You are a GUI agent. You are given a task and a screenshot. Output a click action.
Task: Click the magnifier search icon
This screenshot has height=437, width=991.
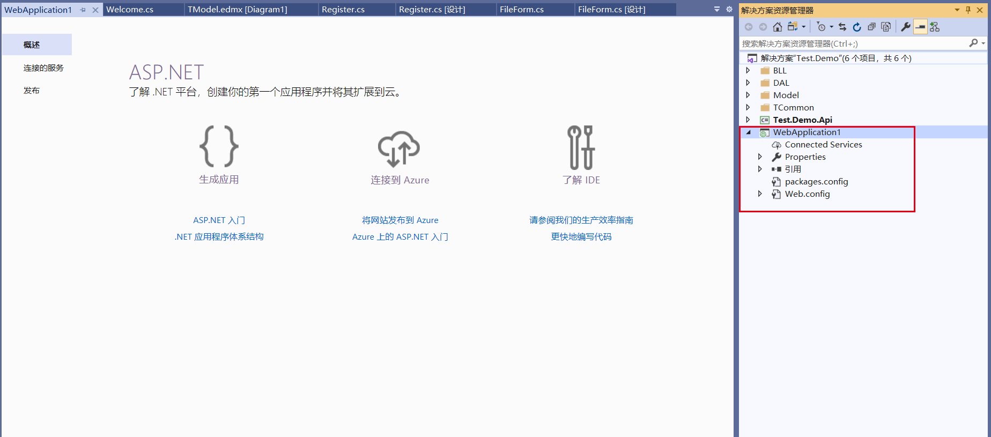(x=973, y=43)
